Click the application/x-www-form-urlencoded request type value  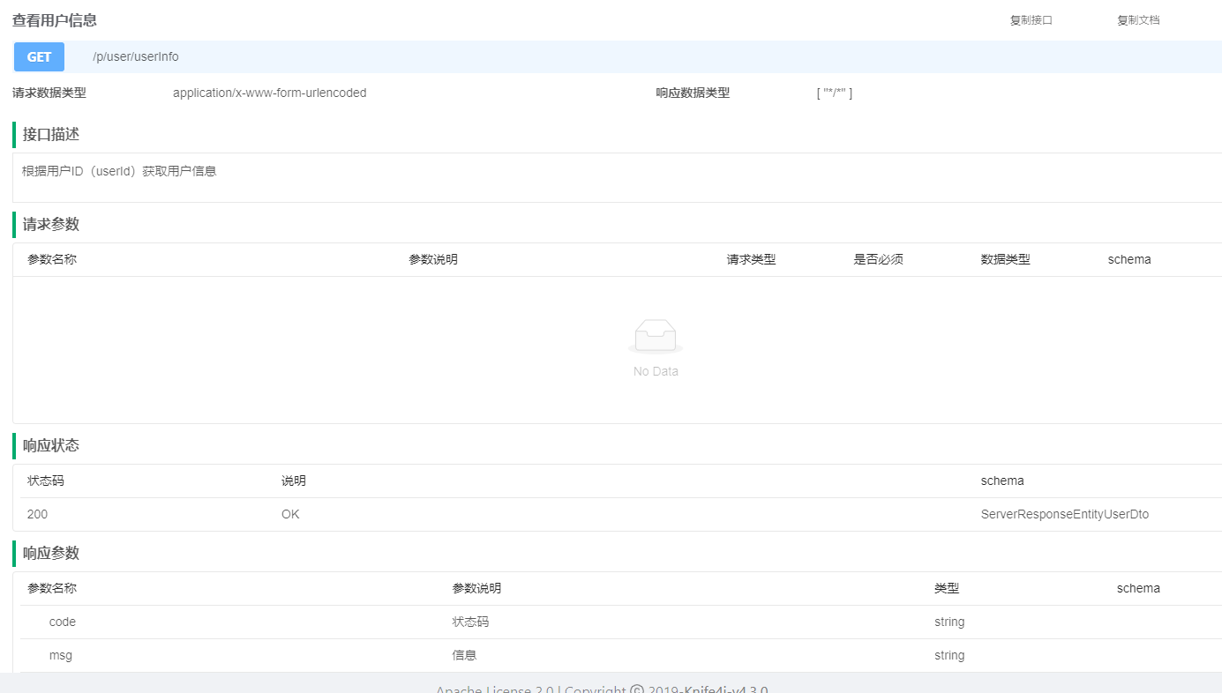coord(269,93)
